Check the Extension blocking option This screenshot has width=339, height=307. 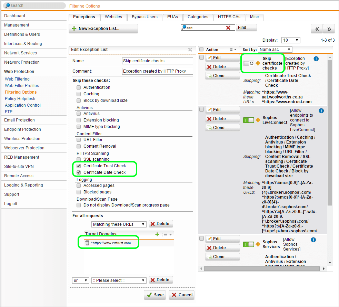(79, 120)
